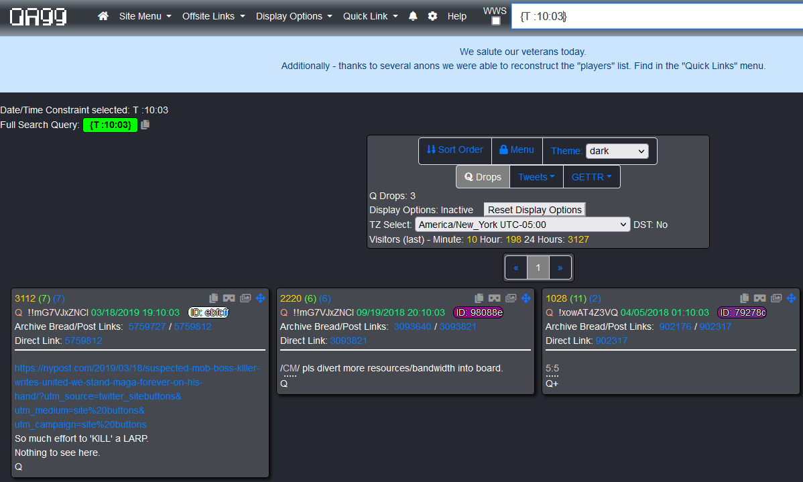Viewport: 803px width, 482px height.
Task: Click the goggles icon on drop 3112
Action: [x=229, y=298]
